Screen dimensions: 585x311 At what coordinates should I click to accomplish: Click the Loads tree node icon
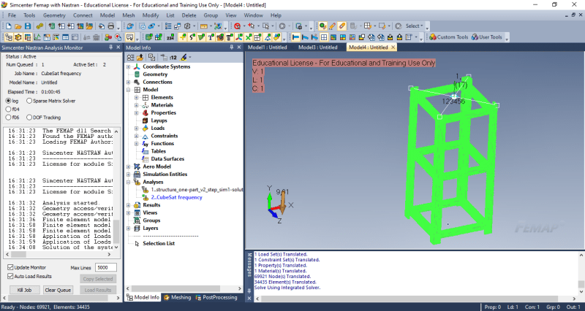tap(146, 128)
